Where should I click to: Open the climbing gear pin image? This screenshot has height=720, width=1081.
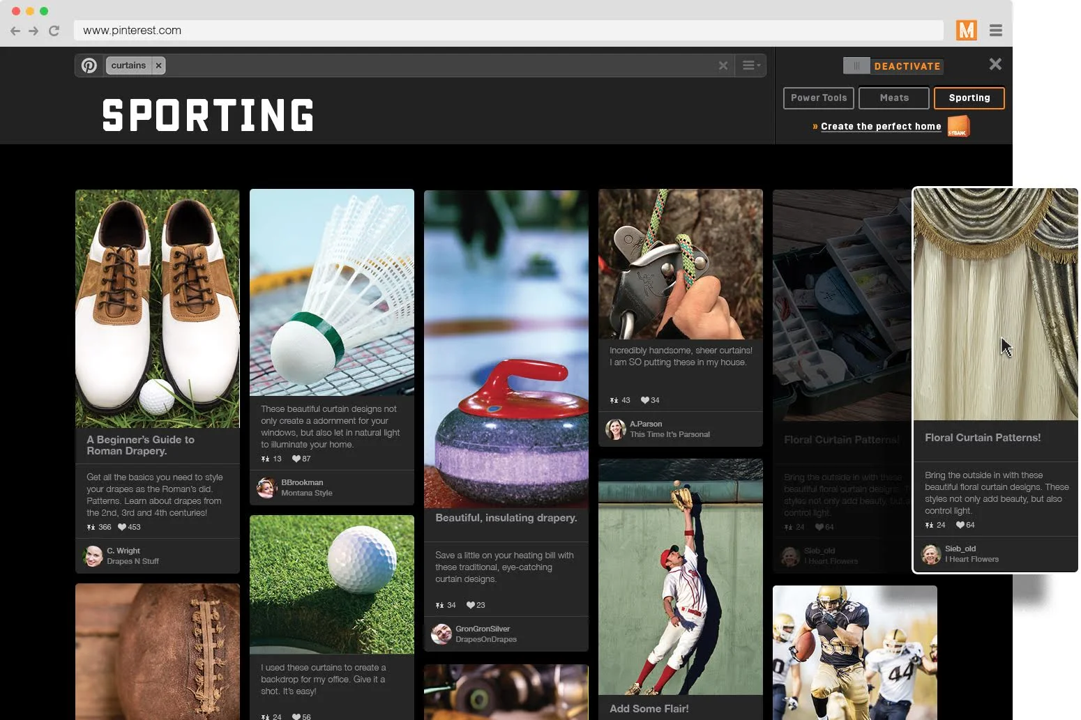(x=681, y=264)
